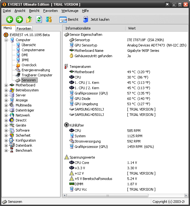Click the Energieverwaltung icon in tree
This screenshot has width=190, height=206.
(18, 70)
